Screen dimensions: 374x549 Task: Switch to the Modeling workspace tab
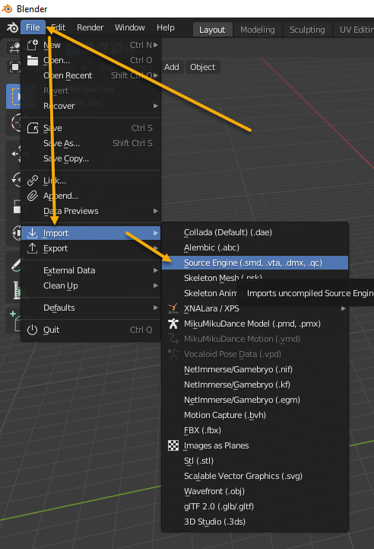point(257,30)
